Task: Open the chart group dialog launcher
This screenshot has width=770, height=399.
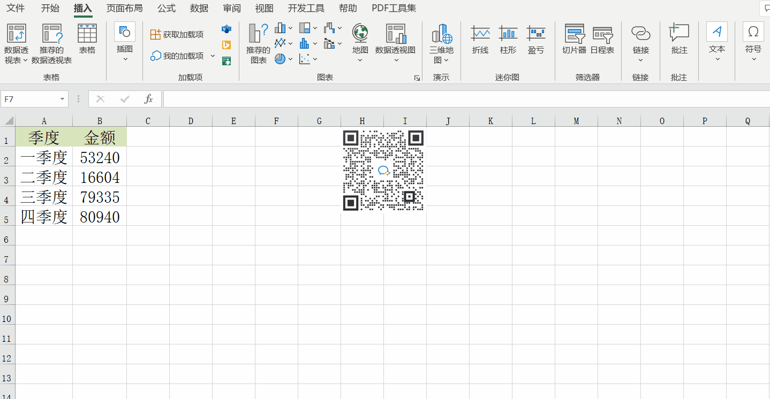Action: point(417,78)
